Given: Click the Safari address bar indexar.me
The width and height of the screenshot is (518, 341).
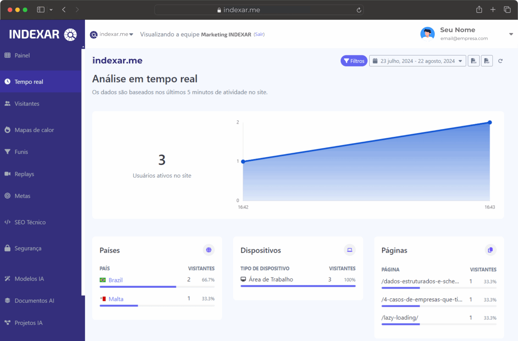Looking at the screenshot, I should pyautogui.click(x=259, y=10).
